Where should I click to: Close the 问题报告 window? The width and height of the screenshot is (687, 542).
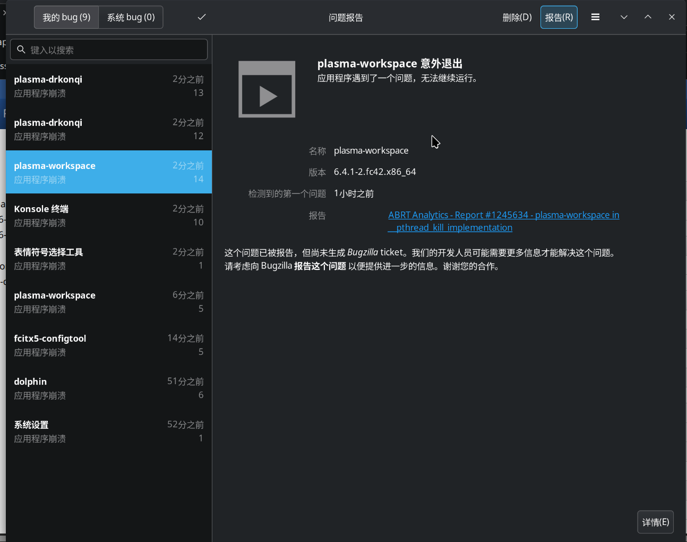click(672, 17)
